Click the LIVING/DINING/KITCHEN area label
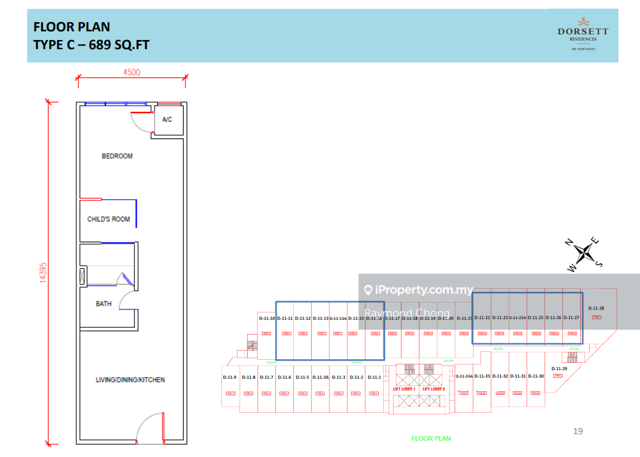 coord(130,380)
